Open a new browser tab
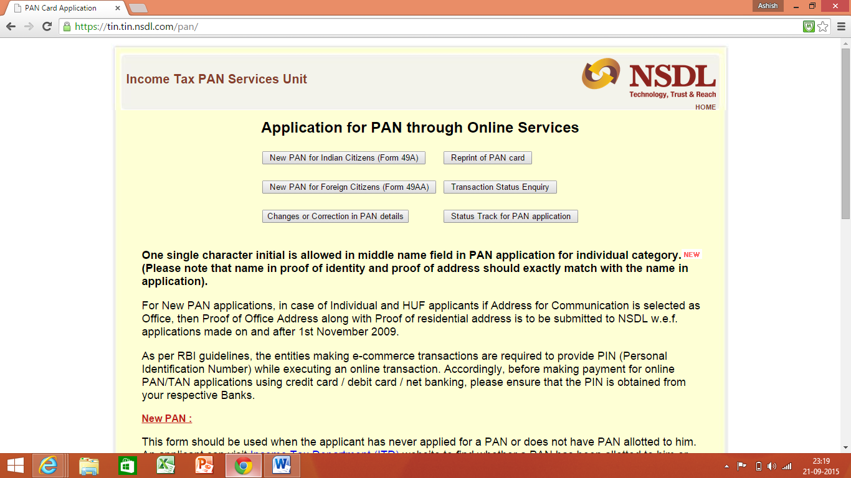Screen dimensions: 851x478 coord(138,8)
